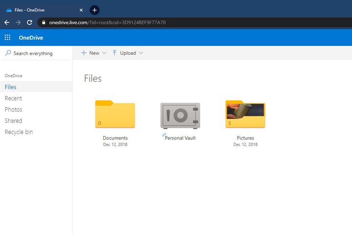Screen dimensions: 352x234
Task: Reload the page with refresh icon
Action: (x=29, y=22)
